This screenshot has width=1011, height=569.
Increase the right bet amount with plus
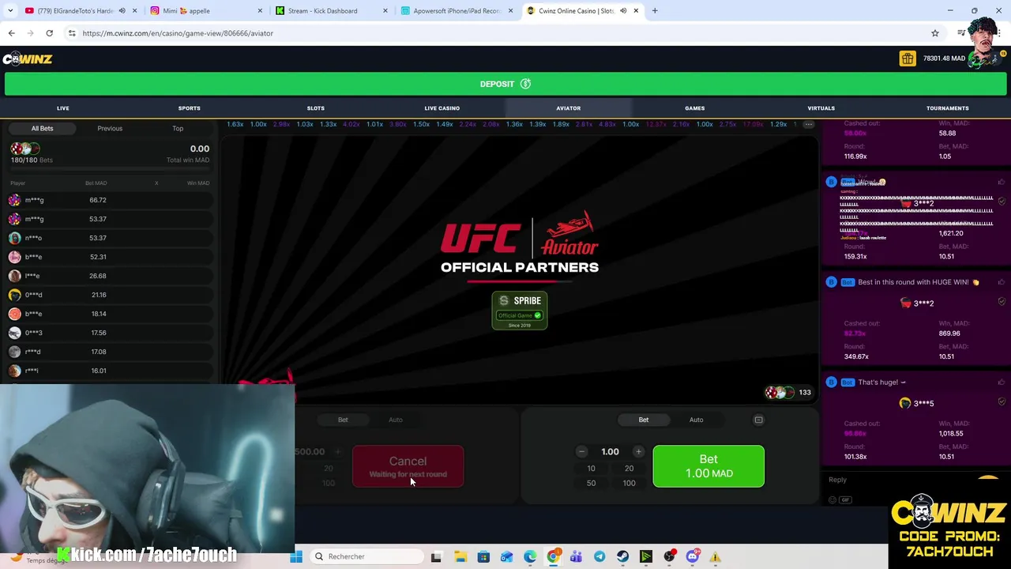point(638,452)
